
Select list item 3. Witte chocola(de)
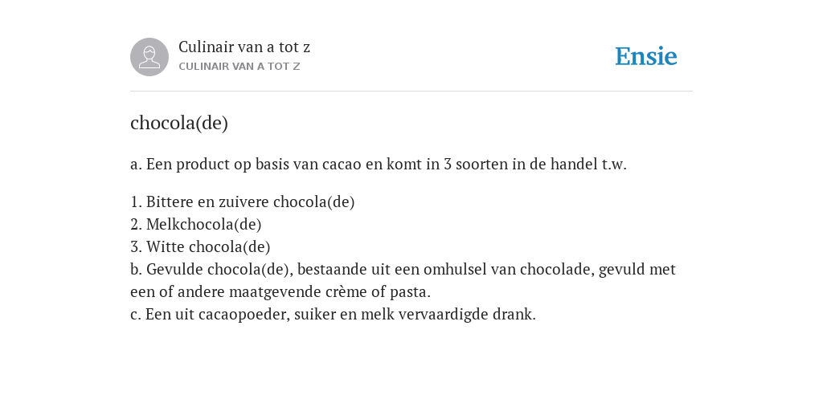200,247
